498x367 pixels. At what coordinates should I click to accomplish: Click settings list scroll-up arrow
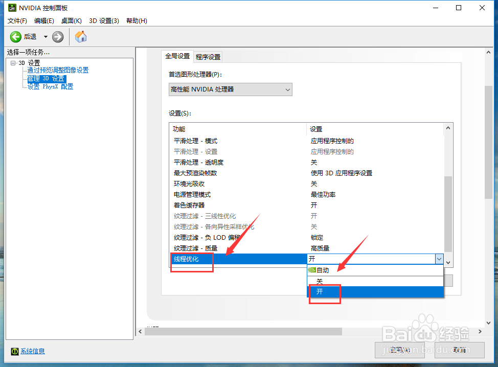tap(448, 128)
